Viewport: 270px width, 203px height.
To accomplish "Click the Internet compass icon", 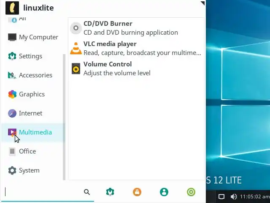I will coord(12,113).
